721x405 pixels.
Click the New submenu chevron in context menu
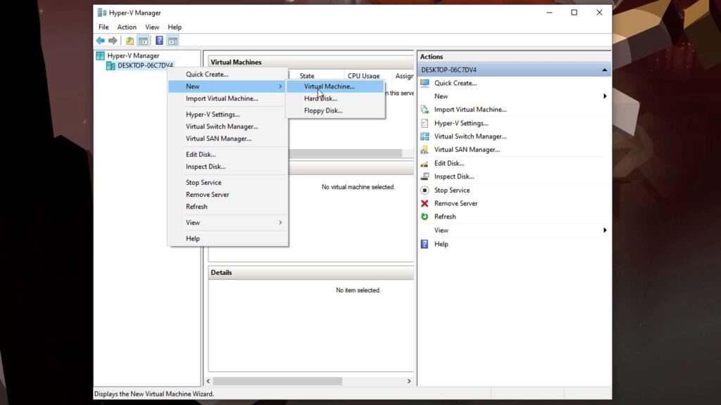pyautogui.click(x=280, y=86)
